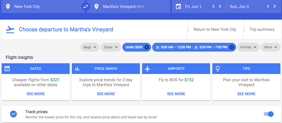
Task: Advance departure date to next day
Action: pyautogui.click(x=220, y=7)
